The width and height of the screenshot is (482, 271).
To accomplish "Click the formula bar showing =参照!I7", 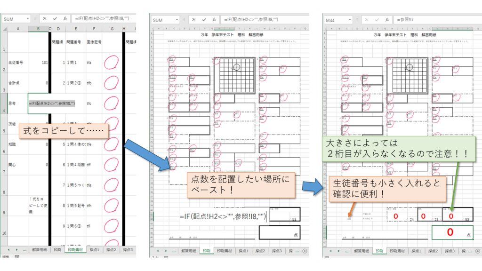I will pos(438,20).
